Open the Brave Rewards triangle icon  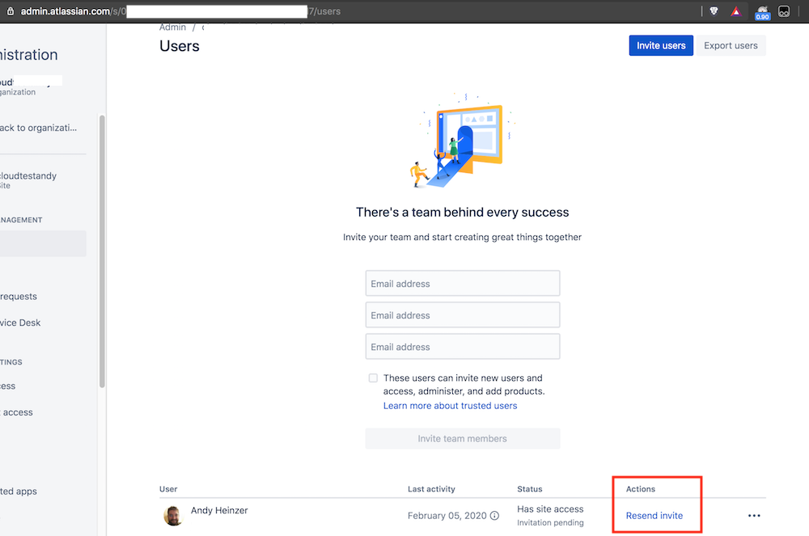[x=736, y=11]
